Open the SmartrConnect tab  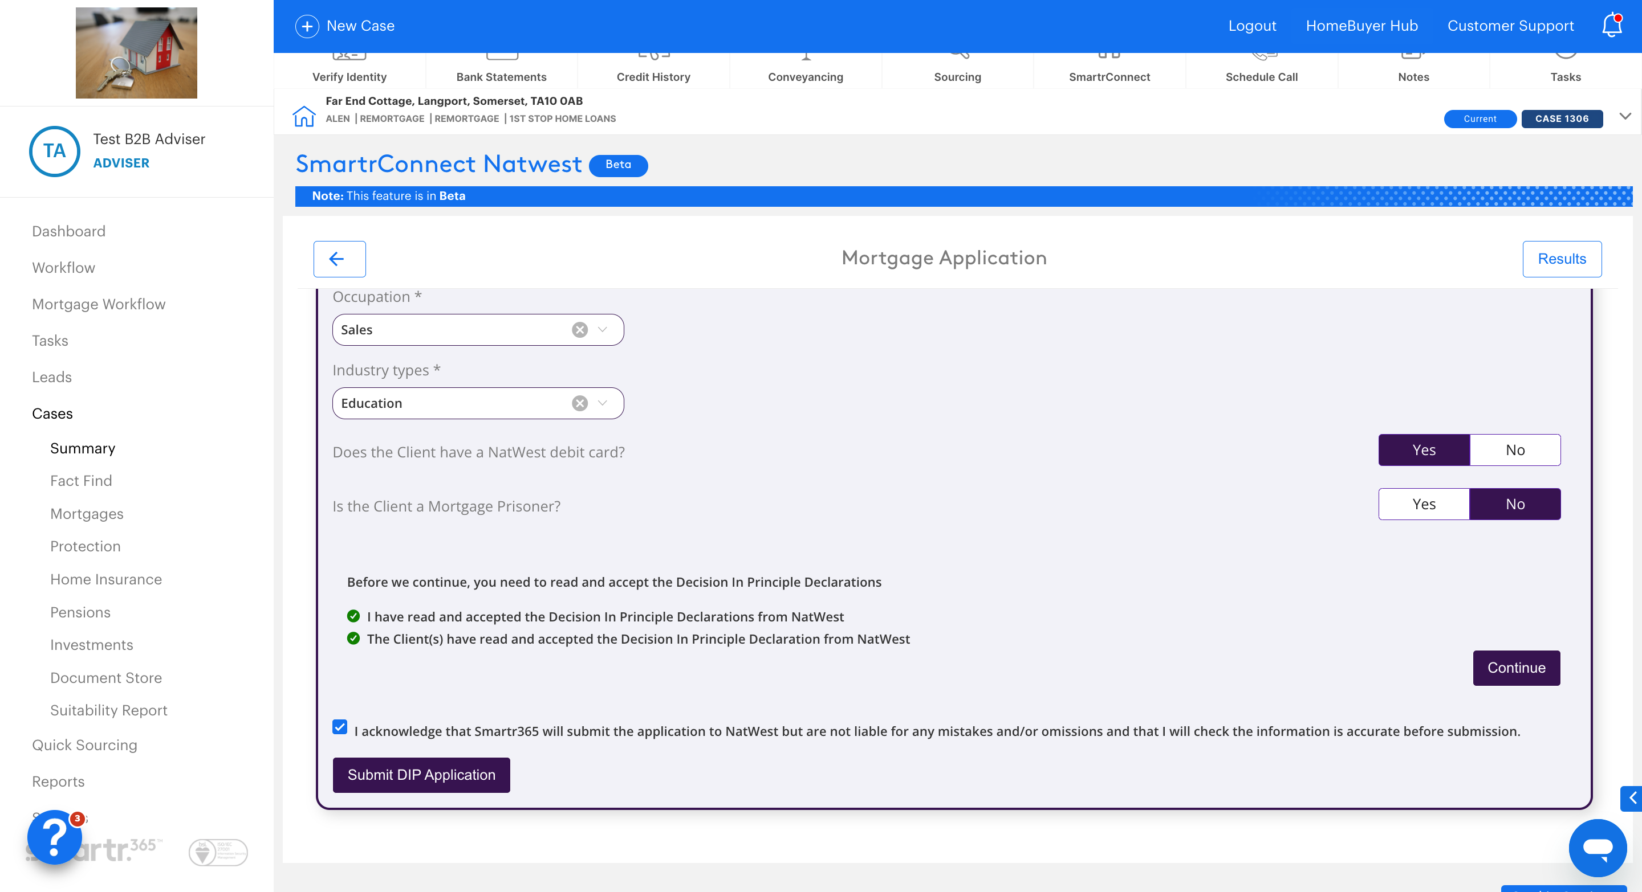1109,71
